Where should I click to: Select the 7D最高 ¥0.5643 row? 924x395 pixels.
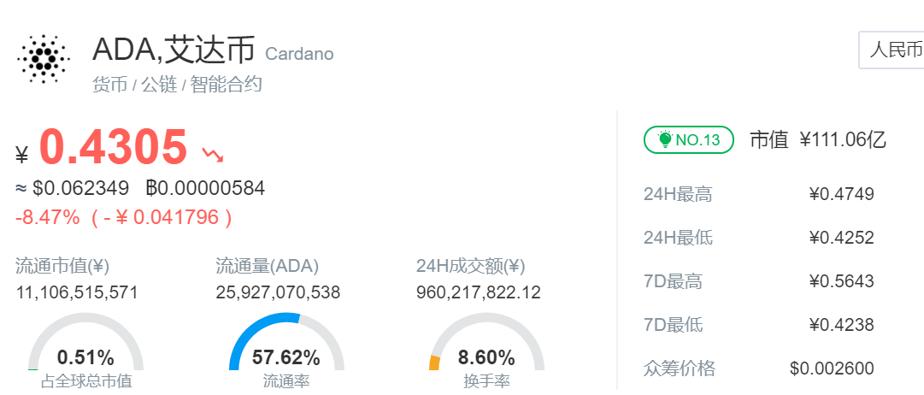759,281
